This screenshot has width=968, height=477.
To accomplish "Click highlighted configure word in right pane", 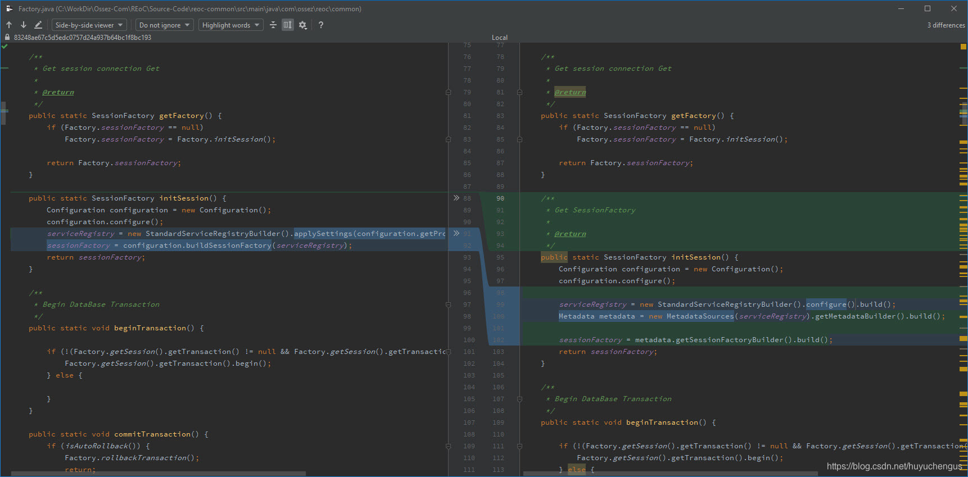I will pyautogui.click(x=826, y=305).
